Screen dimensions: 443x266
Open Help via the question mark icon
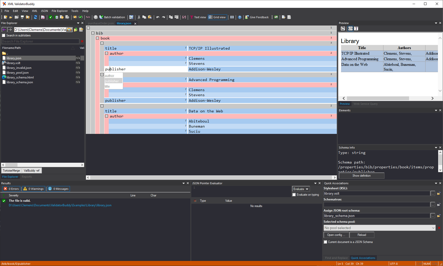pyautogui.click(x=240, y=17)
